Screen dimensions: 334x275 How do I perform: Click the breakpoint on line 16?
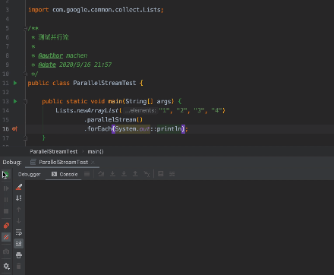[15, 129]
